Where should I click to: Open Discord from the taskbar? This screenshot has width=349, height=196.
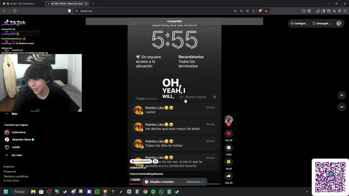[73, 192]
